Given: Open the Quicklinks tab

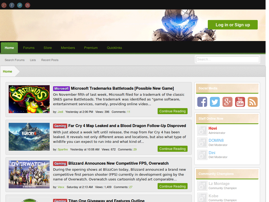Looking at the screenshot, I should pyautogui.click(x=115, y=48).
